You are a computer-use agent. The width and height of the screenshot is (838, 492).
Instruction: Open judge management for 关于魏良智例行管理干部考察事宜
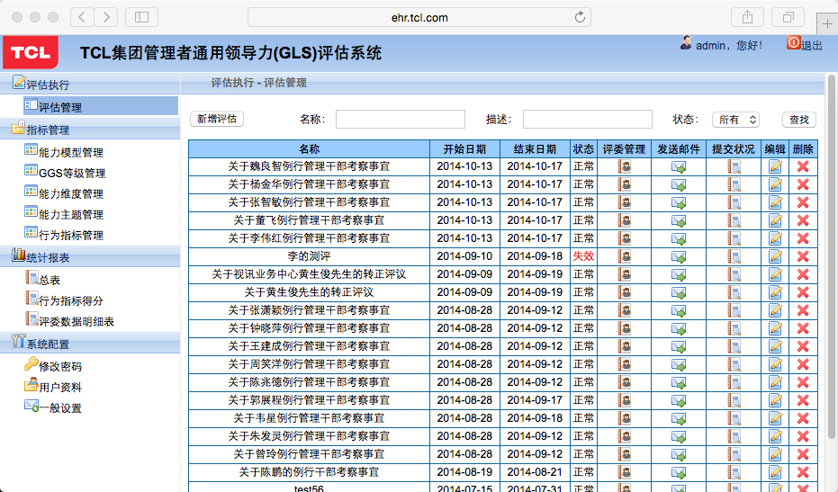coord(625,166)
